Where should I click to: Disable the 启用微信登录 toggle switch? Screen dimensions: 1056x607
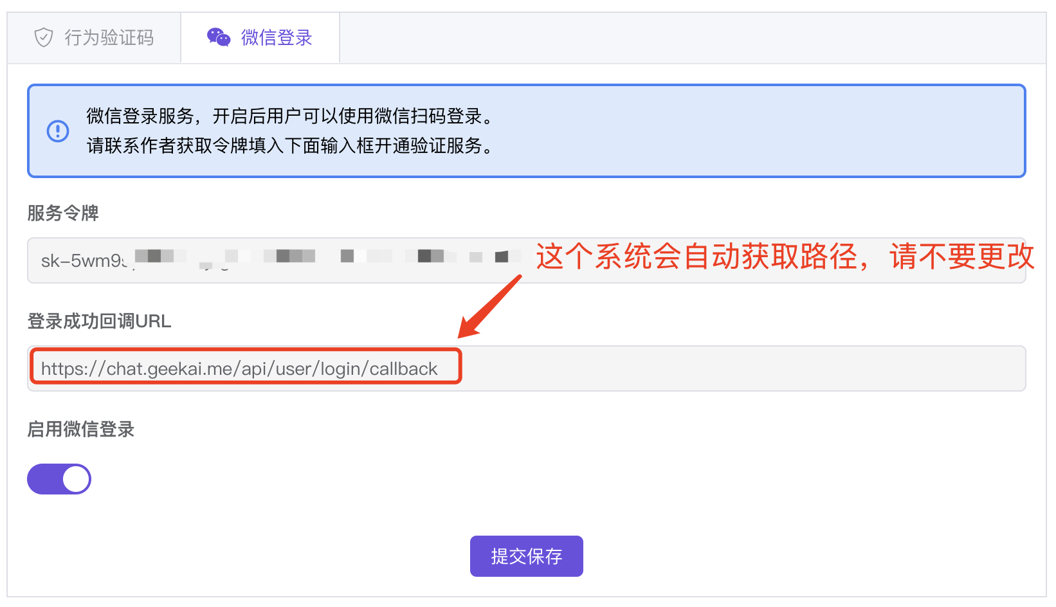click(59, 479)
